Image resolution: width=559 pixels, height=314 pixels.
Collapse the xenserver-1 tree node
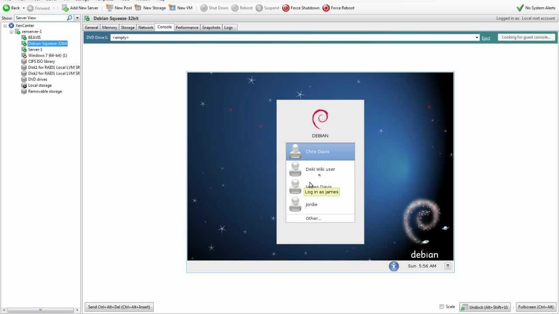click(x=11, y=32)
